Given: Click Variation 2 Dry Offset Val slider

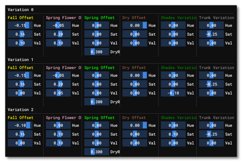Looking at the screenshot, I should (x=135, y=143).
